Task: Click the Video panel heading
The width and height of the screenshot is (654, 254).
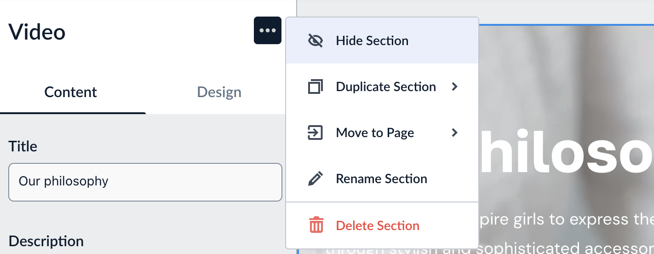Action: 37,32
